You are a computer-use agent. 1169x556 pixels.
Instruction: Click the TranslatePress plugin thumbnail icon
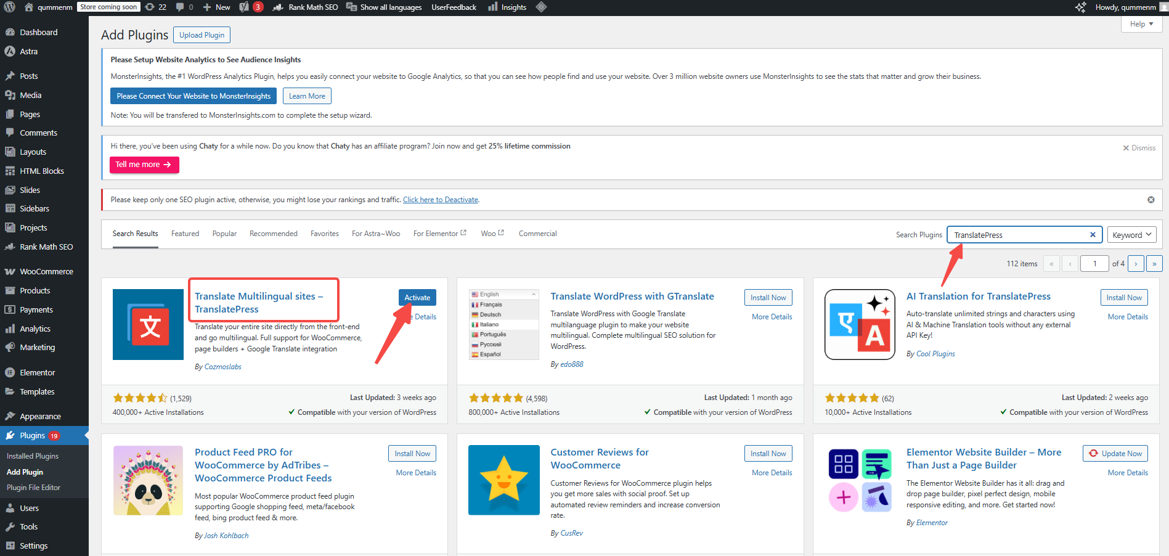tap(148, 324)
